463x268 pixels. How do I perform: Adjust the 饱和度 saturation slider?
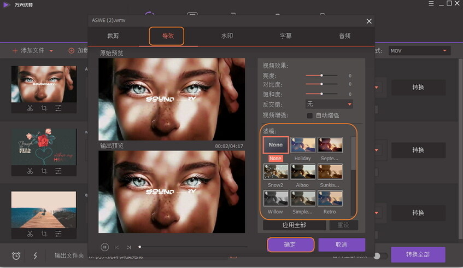point(321,94)
